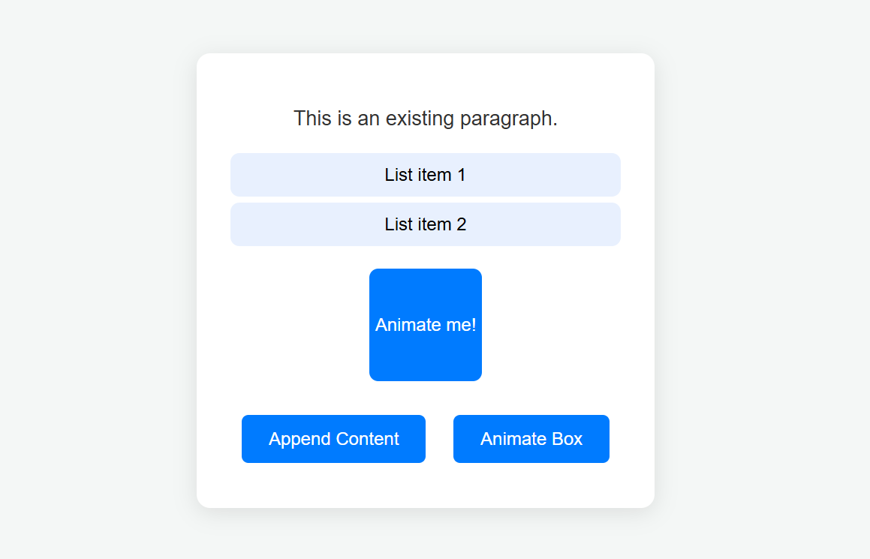870x559 pixels.
Task: Select List item 2
Action: [x=425, y=224]
